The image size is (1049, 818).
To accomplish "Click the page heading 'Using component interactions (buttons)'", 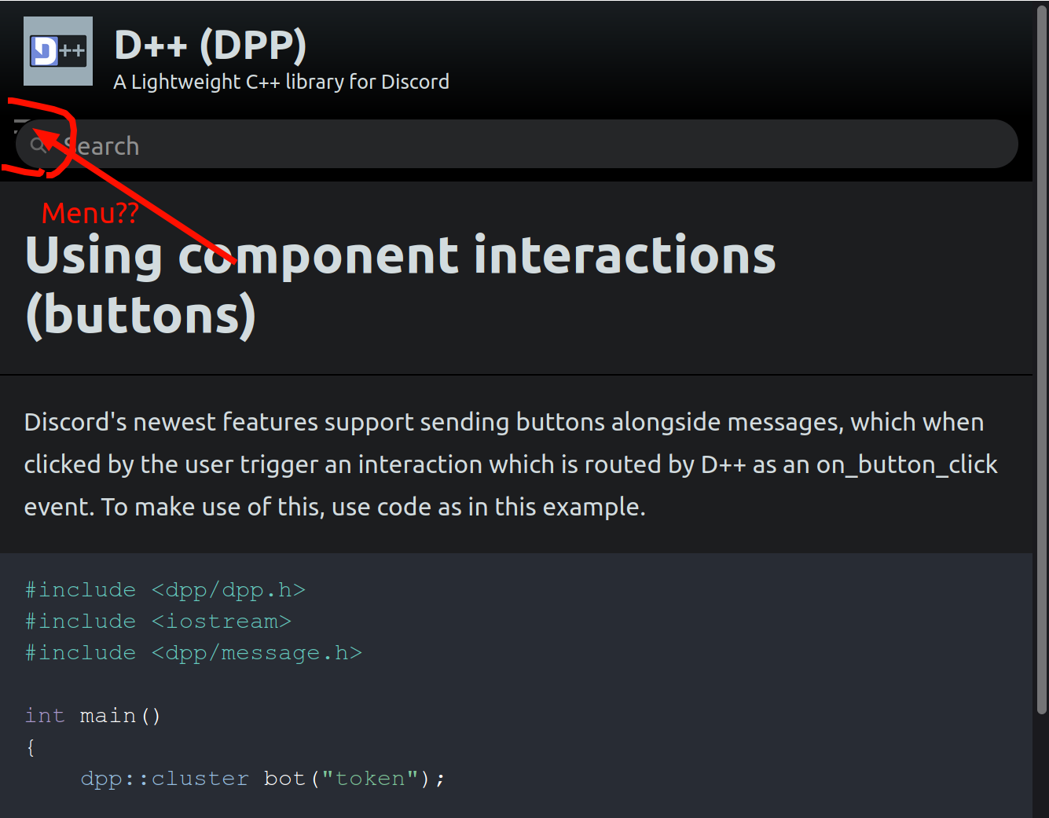I will click(x=400, y=285).
